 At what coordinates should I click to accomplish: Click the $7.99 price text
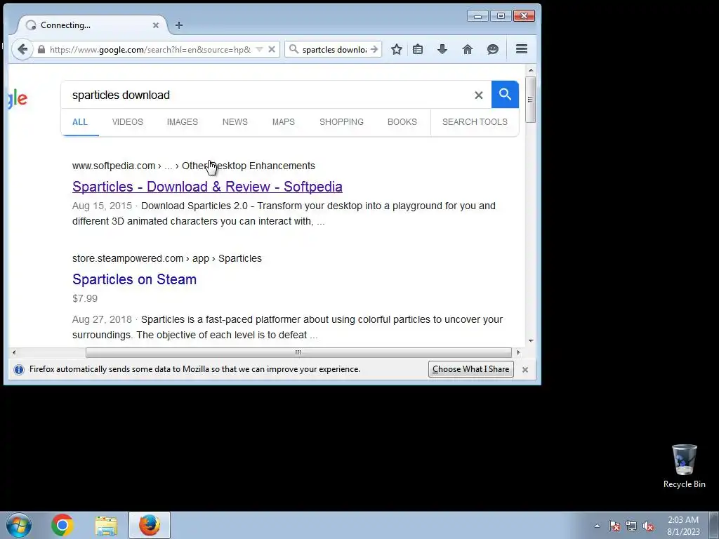[x=85, y=298]
